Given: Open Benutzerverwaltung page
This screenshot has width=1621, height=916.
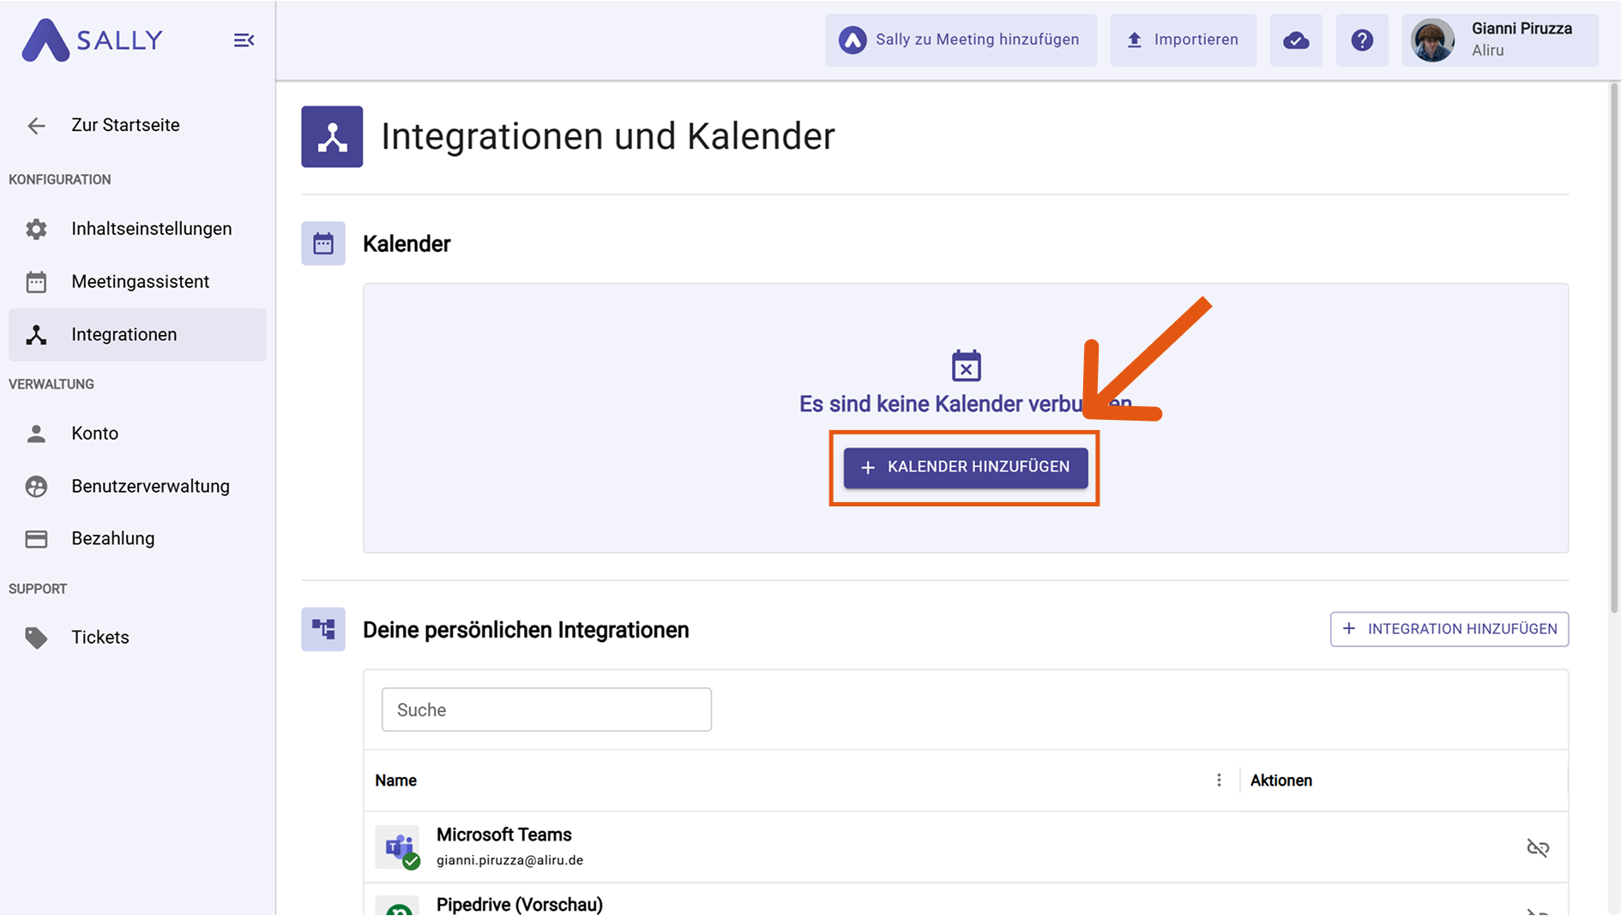Looking at the screenshot, I should [150, 487].
